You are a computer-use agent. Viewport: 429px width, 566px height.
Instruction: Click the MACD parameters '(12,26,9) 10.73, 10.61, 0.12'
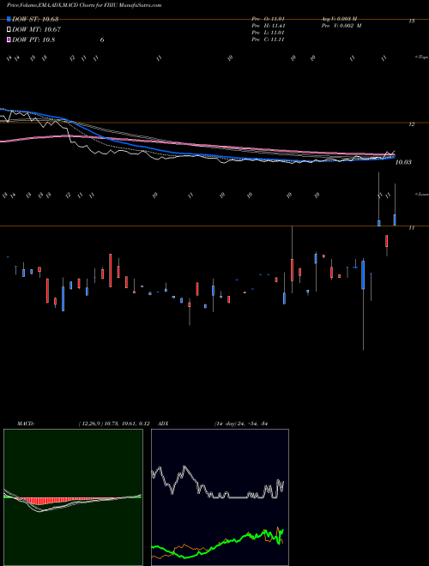pos(113,424)
